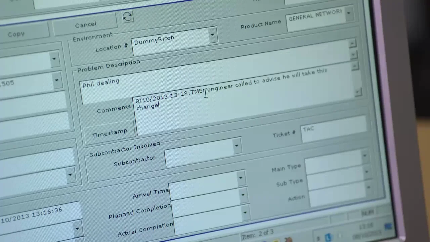The height and width of the screenshot is (242, 430).
Task: Open the Actual Completion dropdown
Action: coord(245,212)
